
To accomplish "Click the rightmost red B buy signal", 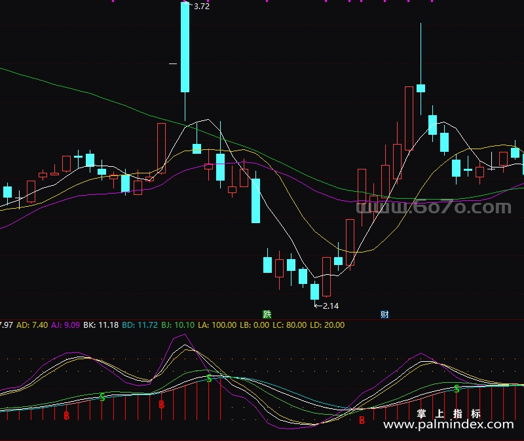I will [x=362, y=420].
